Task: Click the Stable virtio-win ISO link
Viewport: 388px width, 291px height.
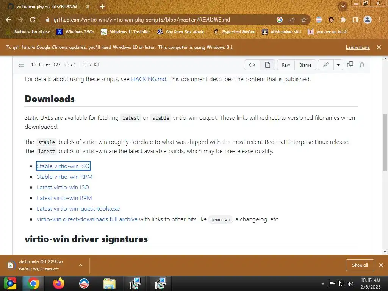Action: click(x=63, y=166)
